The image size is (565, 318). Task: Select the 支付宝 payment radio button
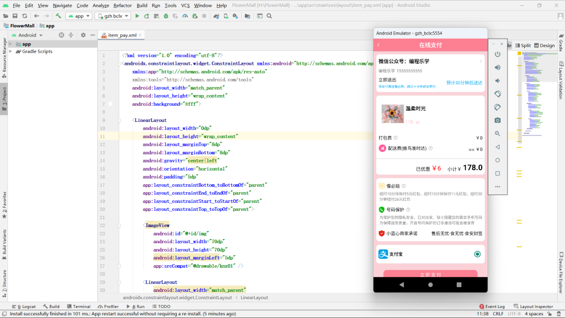pos(478,254)
